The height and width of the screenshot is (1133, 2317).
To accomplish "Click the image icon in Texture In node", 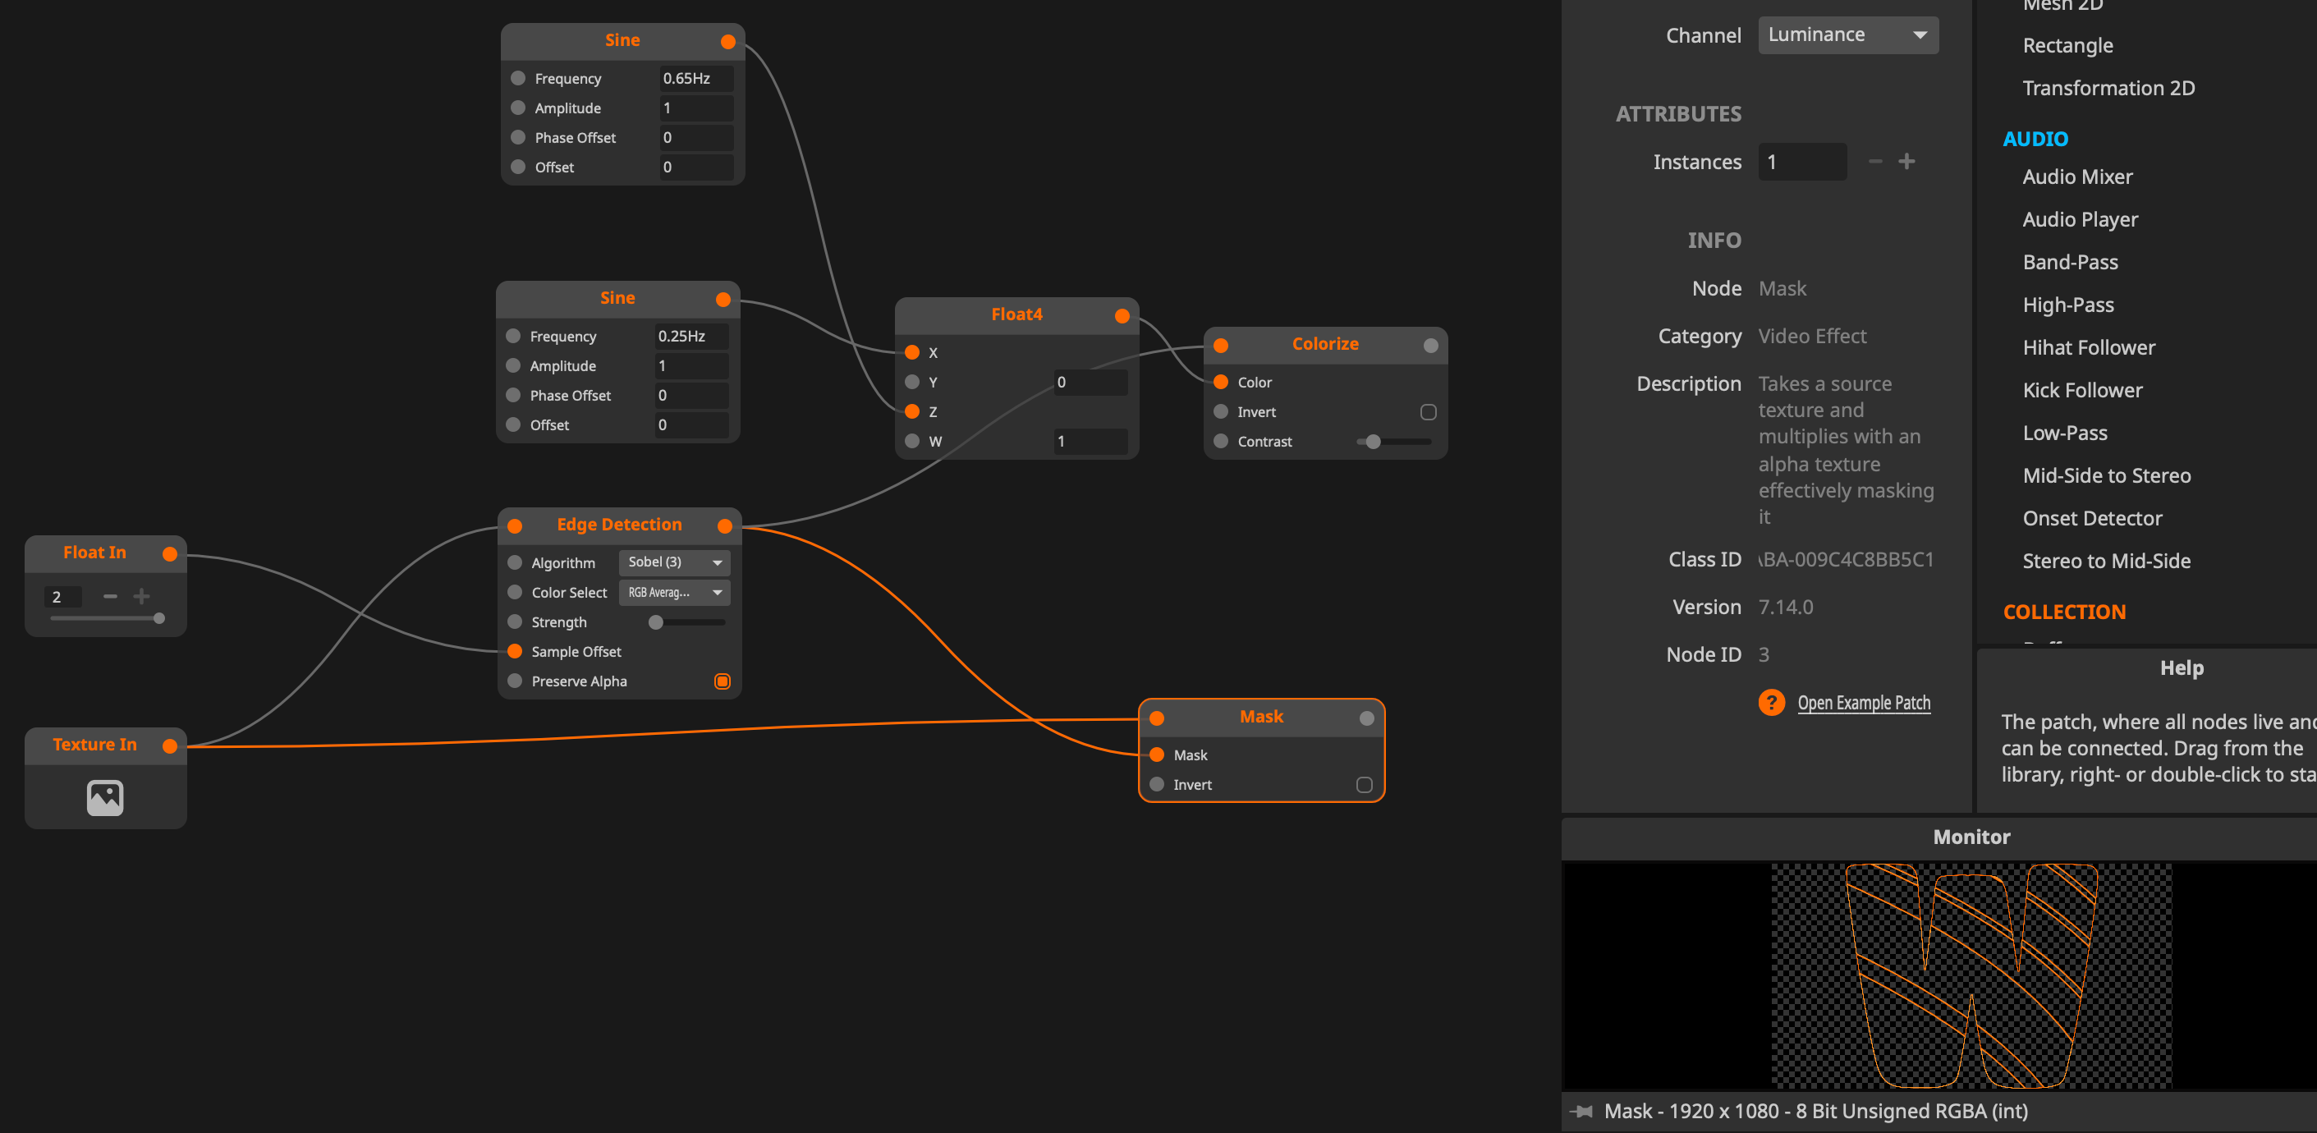I will pyautogui.click(x=104, y=796).
